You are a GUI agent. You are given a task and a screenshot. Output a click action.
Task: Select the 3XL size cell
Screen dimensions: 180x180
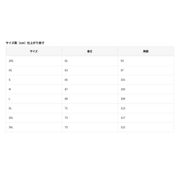pyautogui.click(x=34, y=127)
